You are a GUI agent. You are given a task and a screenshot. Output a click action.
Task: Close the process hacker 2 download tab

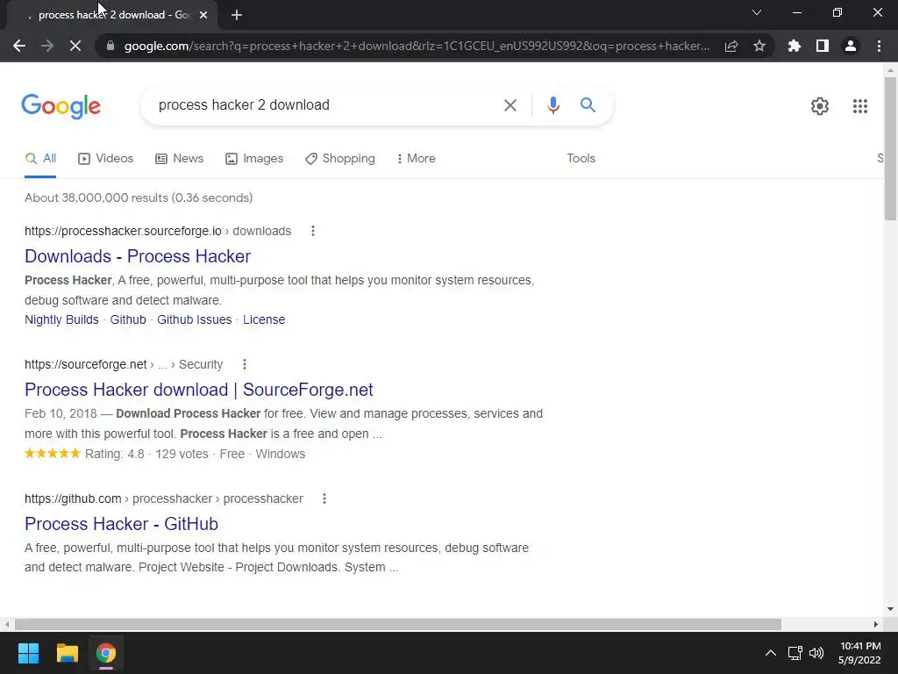click(x=203, y=15)
